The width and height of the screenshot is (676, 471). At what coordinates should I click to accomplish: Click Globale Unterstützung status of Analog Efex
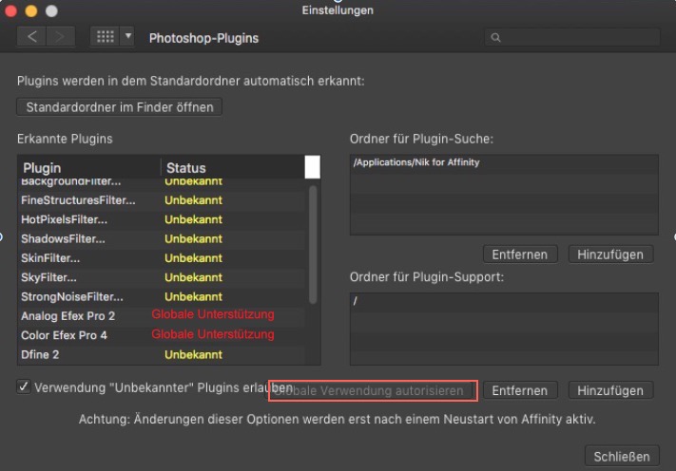[x=213, y=314]
